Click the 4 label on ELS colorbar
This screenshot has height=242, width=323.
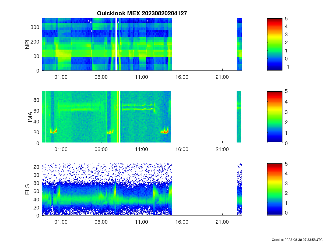(286, 173)
